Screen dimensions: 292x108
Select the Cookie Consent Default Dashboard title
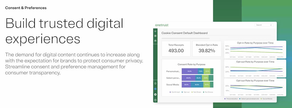pos(184,33)
